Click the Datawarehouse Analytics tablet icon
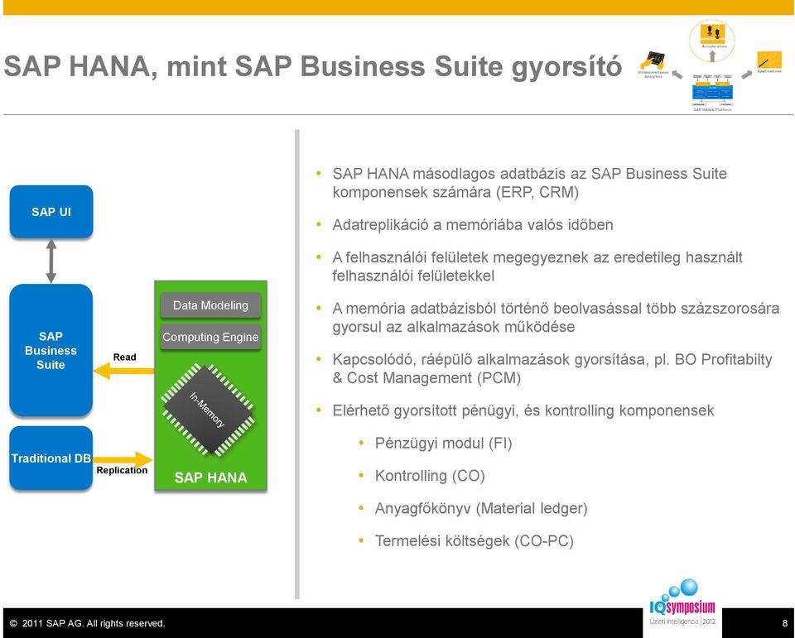 [653, 60]
